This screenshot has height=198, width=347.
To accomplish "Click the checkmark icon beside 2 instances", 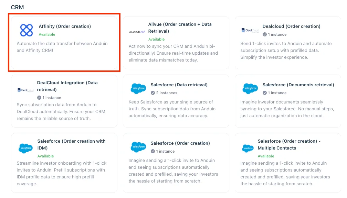I will (x=153, y=93).
